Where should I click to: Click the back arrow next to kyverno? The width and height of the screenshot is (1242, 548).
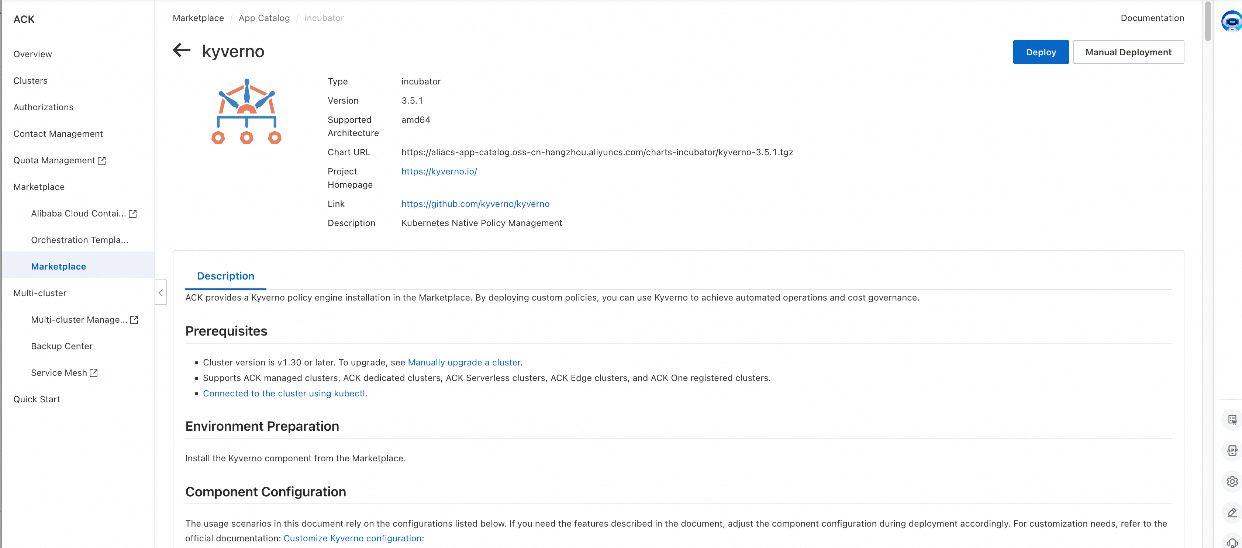tap(182, 50)
